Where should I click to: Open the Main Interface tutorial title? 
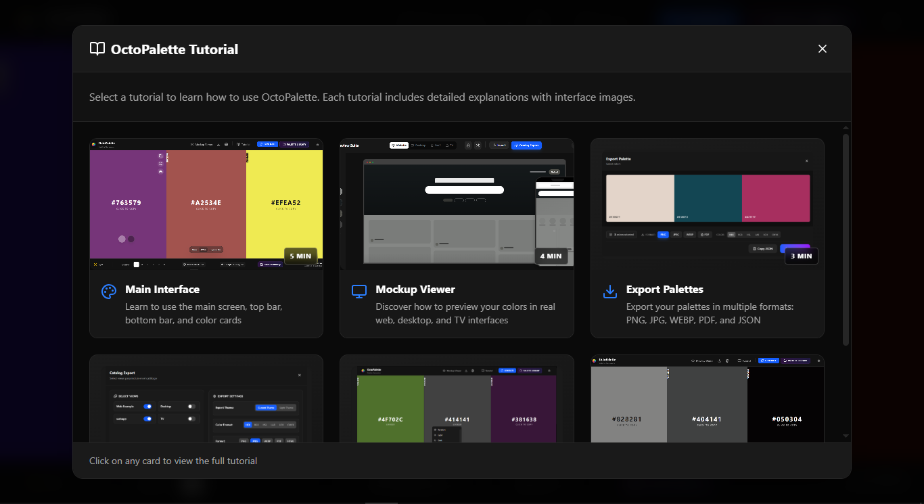point(162,289)
